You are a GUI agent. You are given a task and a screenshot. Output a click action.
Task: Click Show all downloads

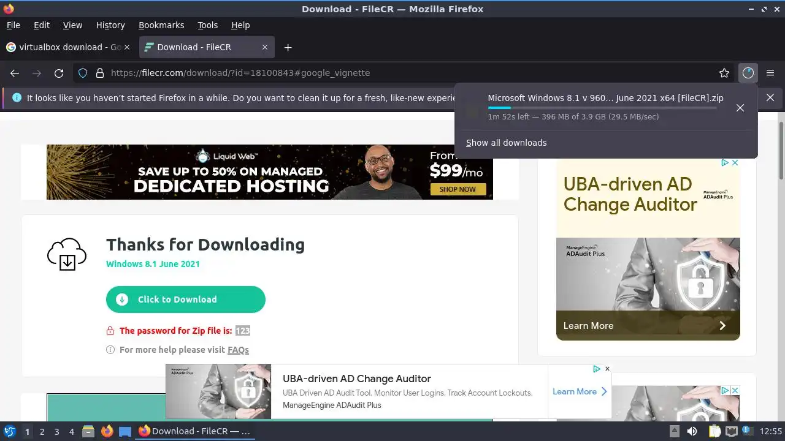507,143
